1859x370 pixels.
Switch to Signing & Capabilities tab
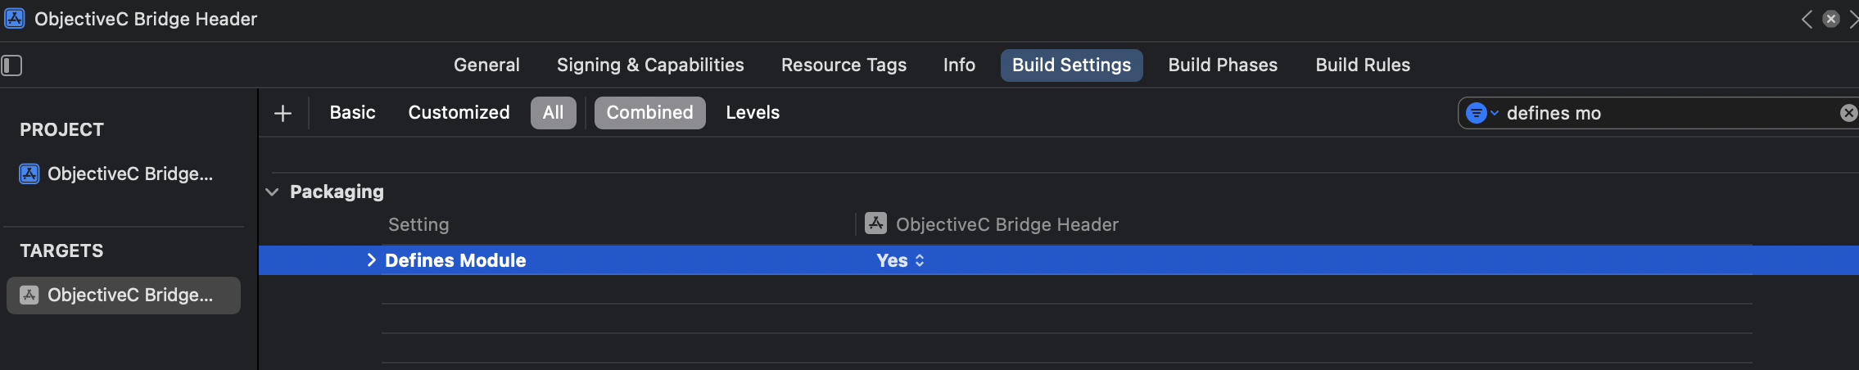(650, 65)
